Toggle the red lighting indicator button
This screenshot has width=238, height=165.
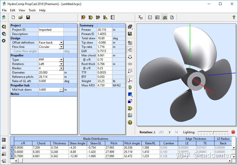[233, 132]
